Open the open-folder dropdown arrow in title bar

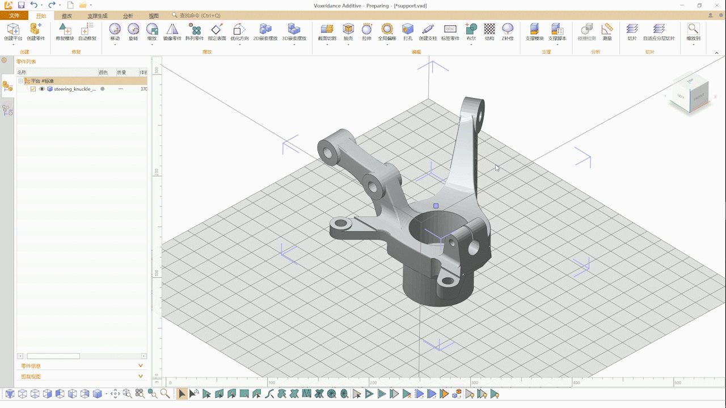coord(91,6)
